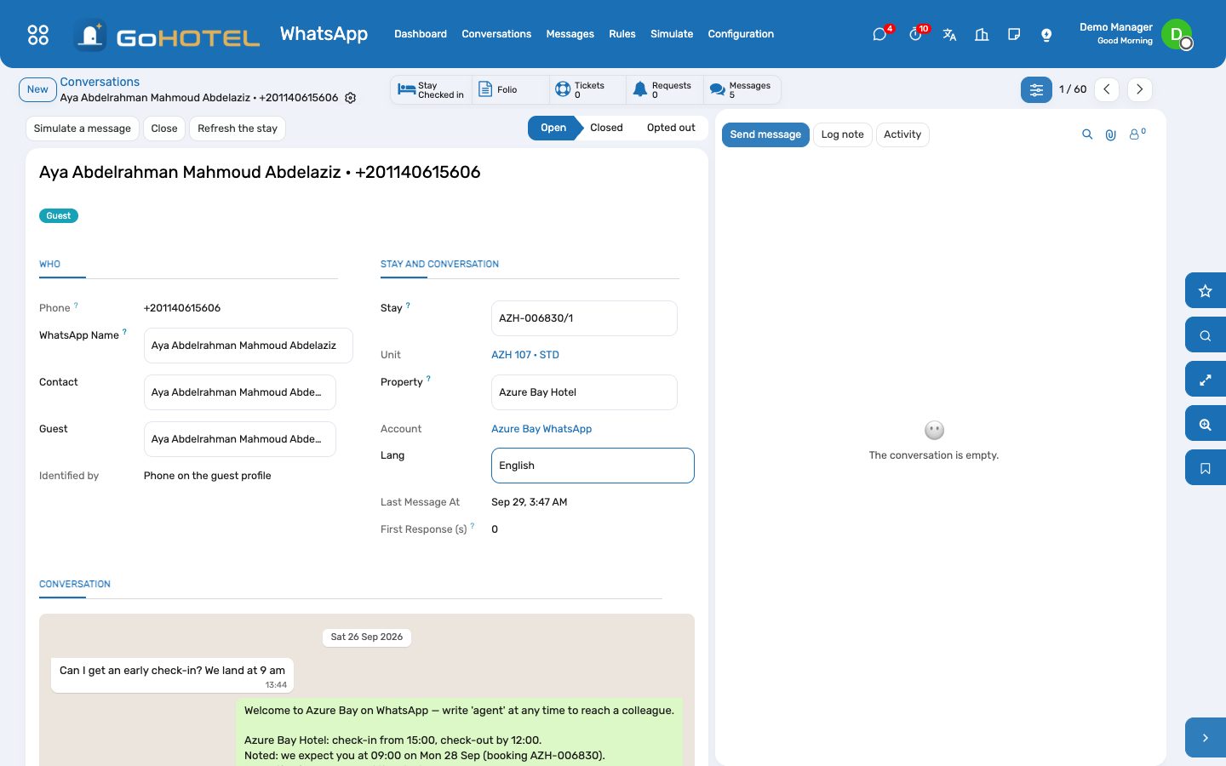
Task: Open the Dashboard menu
Action: (x=421, y=34)
